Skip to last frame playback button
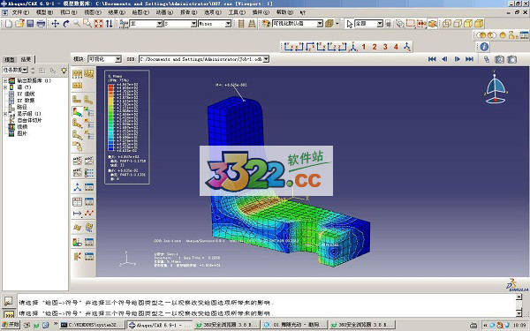The width and height of the screenshot is (530, 331). point(469,59)
